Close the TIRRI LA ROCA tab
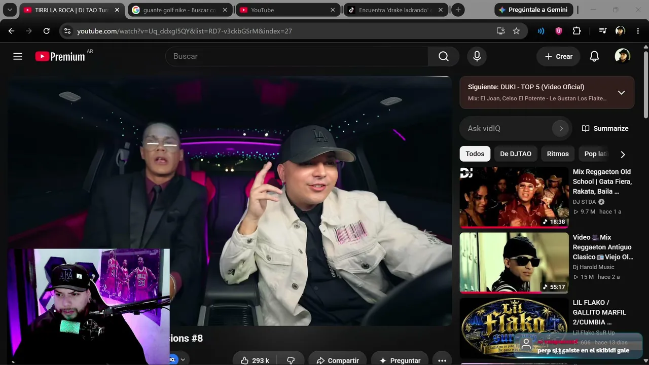The image size is (649, 365). 117,10
